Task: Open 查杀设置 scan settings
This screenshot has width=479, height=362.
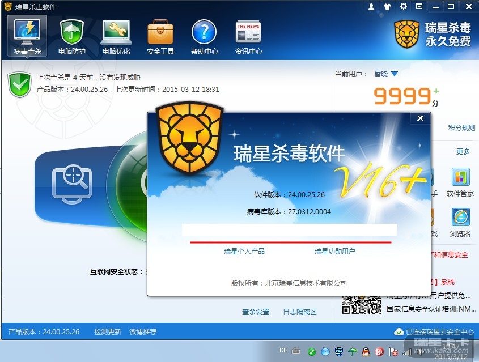Action: (256, 312)
